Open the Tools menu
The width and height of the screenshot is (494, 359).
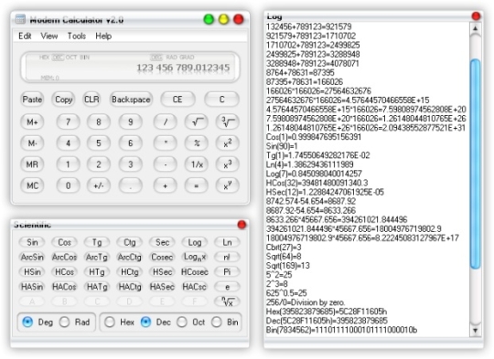point(77,36)
